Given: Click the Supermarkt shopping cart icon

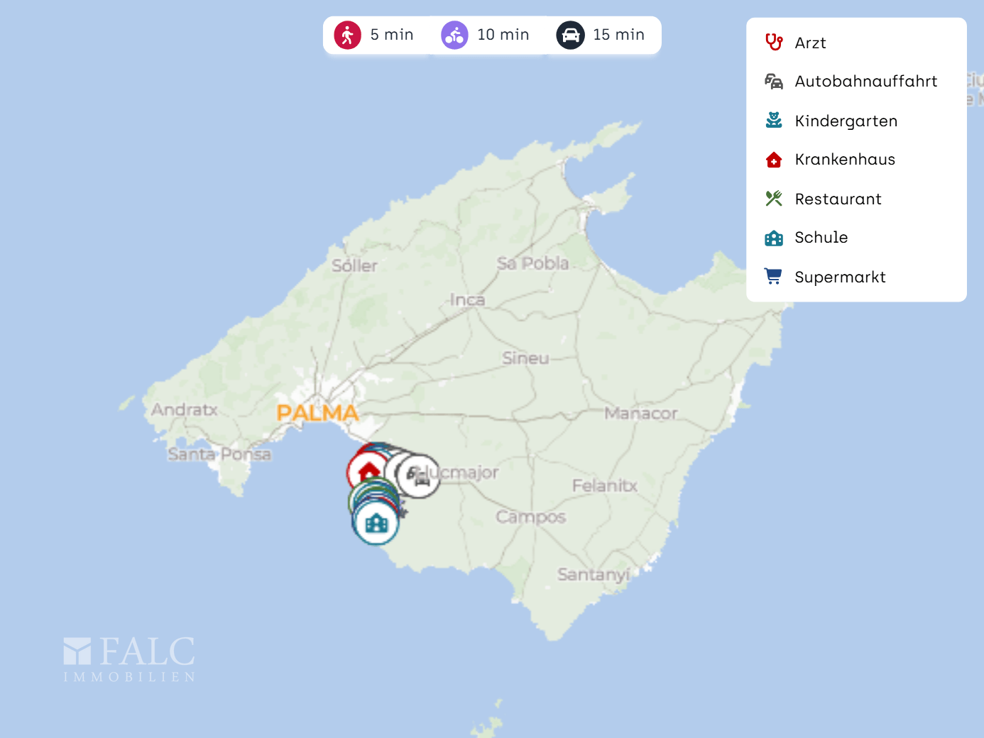Looking at the screenshot, I should point(774,277).
